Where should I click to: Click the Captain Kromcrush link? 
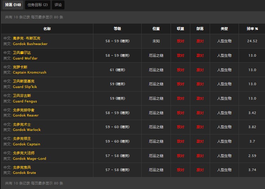pyautogui.click(x=29, y=73)
